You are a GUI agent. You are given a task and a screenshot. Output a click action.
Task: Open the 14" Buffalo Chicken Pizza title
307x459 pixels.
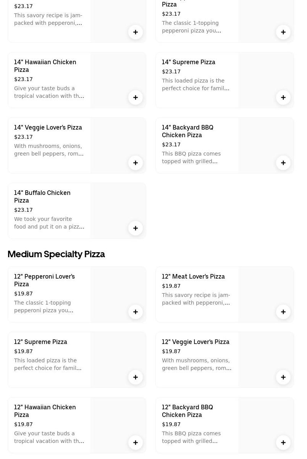click(x=42, y=196)
